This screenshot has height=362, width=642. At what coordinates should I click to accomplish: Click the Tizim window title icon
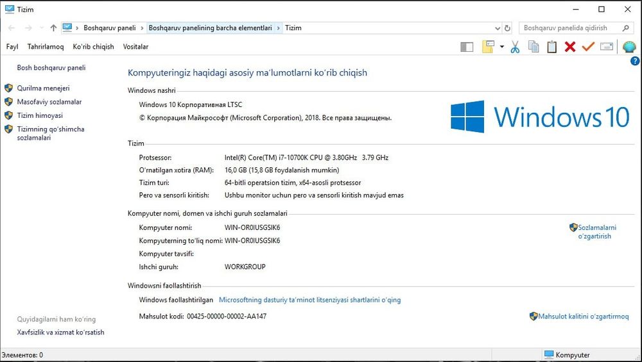point(10,9)
